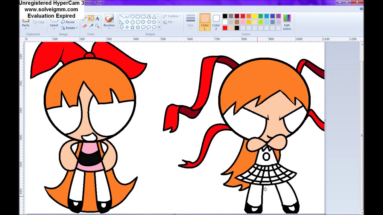
Task: Open the Size line thickness dropdown
Action: 190,21
